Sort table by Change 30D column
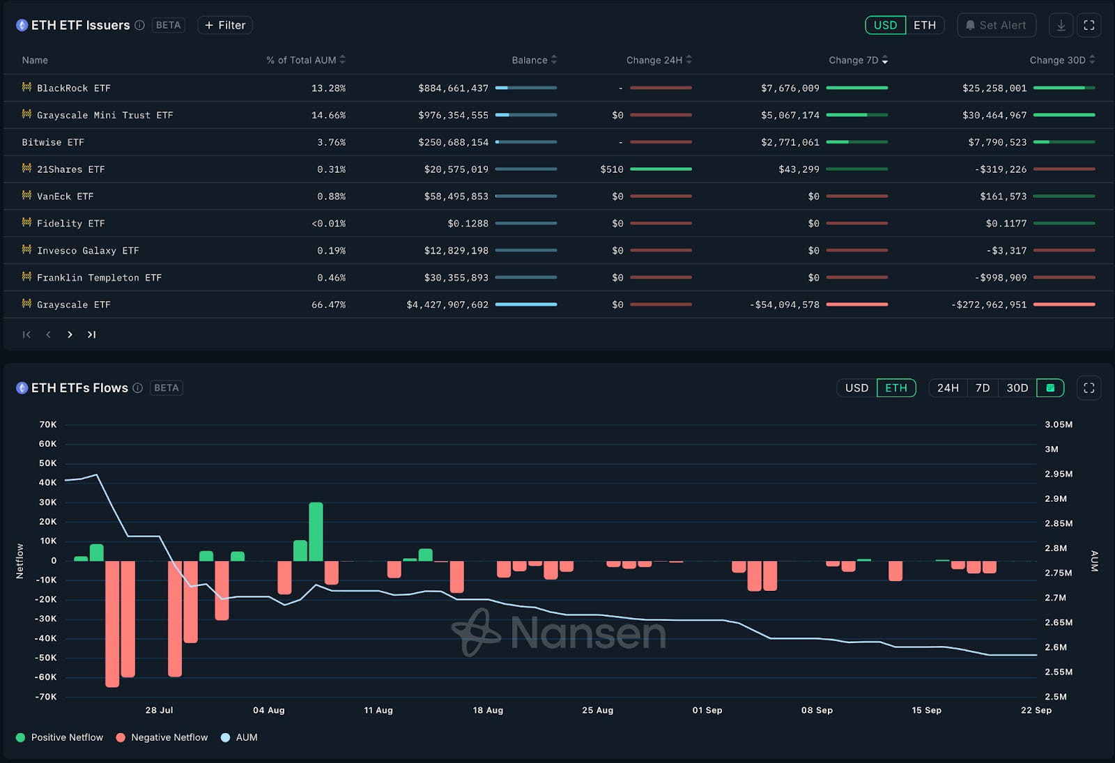1115x763 pixels. (1063, 60)
